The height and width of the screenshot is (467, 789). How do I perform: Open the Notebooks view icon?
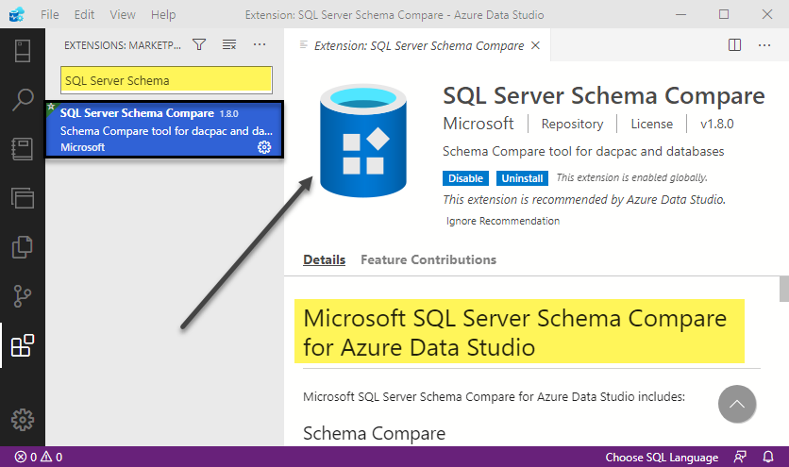(x=22, y=149)
